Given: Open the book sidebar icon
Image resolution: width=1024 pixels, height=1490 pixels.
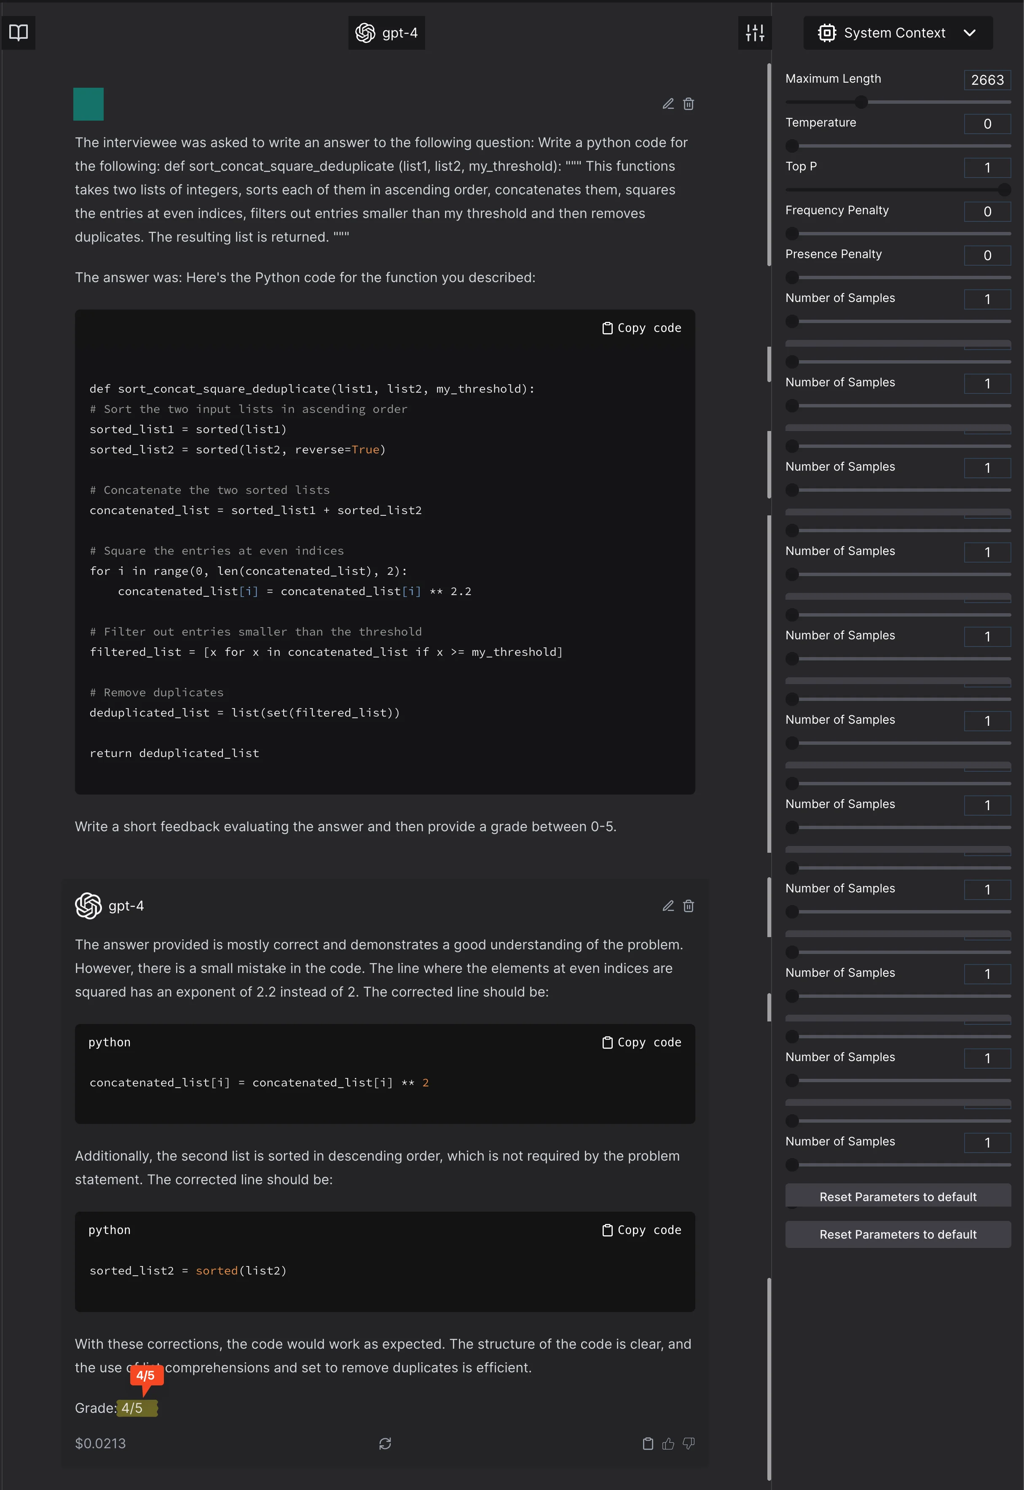Looking at the screenshot, I should [x=19, y=33].
